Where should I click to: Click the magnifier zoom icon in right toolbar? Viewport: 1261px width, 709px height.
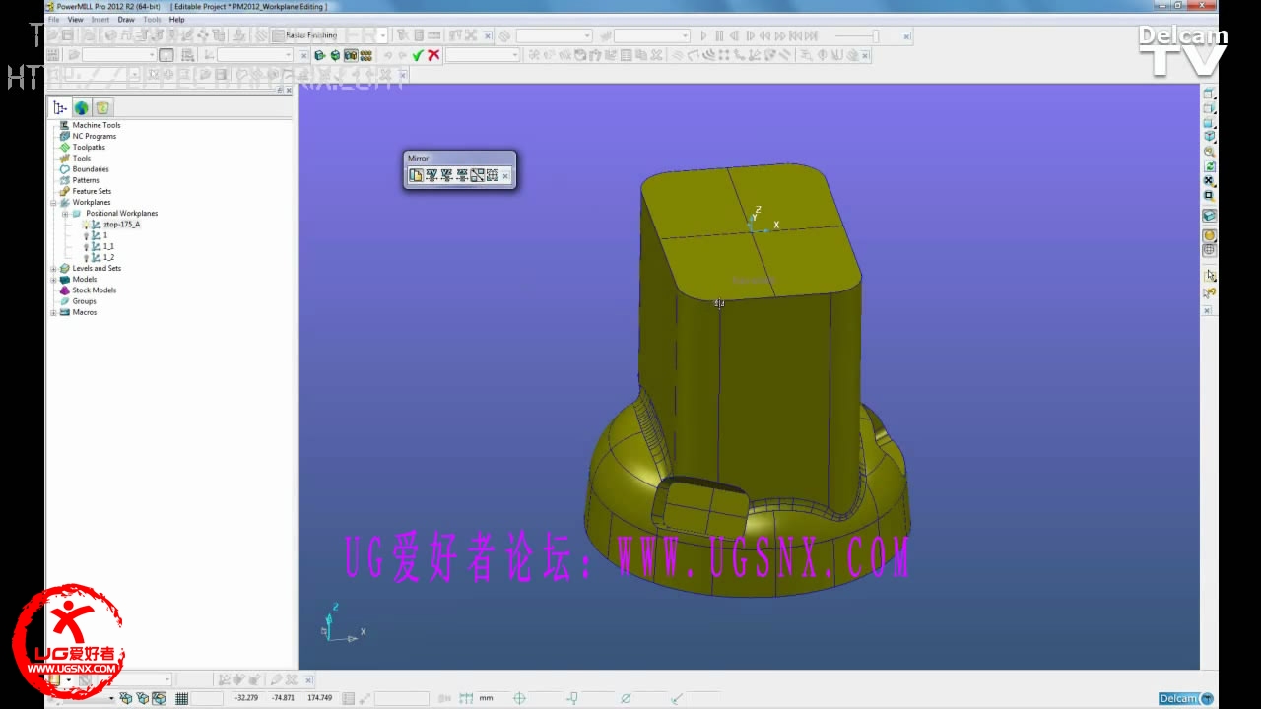(1209, 152)
